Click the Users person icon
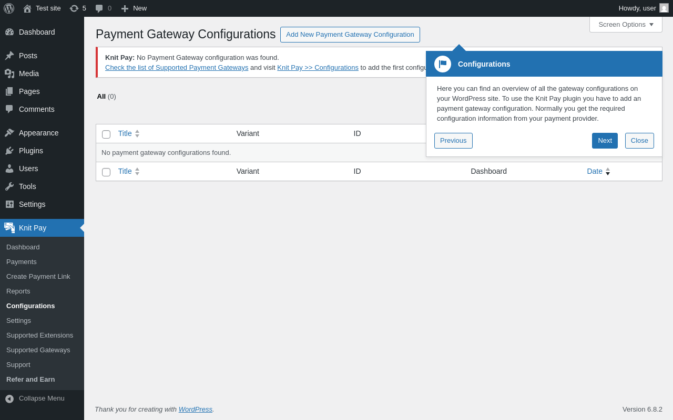This screenshot has height=420, width=673. [9, 169]
